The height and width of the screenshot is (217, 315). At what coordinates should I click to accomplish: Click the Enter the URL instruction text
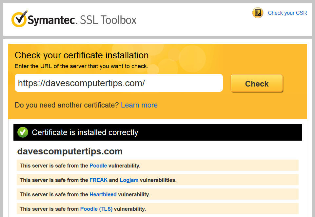(81, 66)
